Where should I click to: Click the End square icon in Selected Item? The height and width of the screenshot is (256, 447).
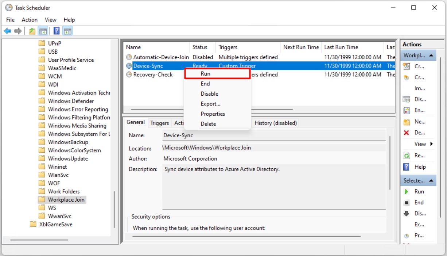pyautogui.click(x=407, y=202)
